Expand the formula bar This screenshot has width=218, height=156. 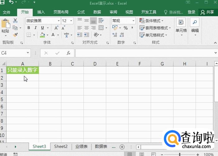pyautogui.click(x=216, y=53)
